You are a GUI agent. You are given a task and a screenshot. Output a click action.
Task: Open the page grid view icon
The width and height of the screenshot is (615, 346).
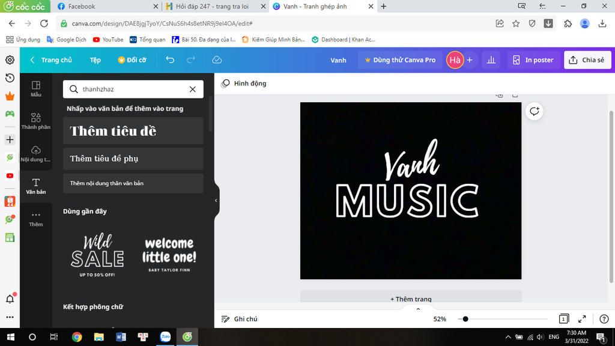coord(563,319)
